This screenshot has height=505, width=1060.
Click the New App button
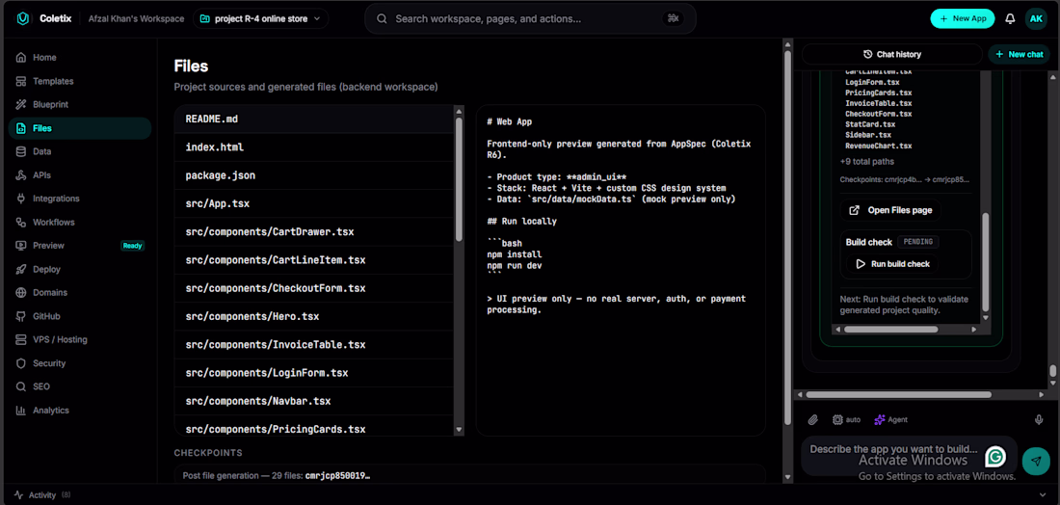[x=963, y=19]
